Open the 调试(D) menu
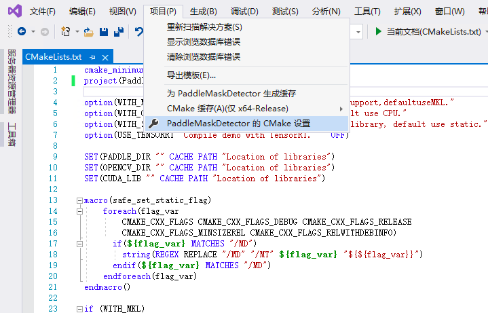The width and height of the screenshot is (488, 313). point(244,12)
